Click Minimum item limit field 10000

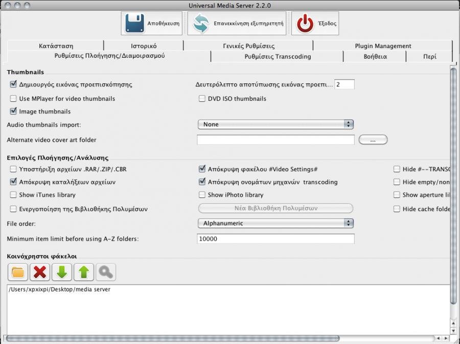(275, 239)
